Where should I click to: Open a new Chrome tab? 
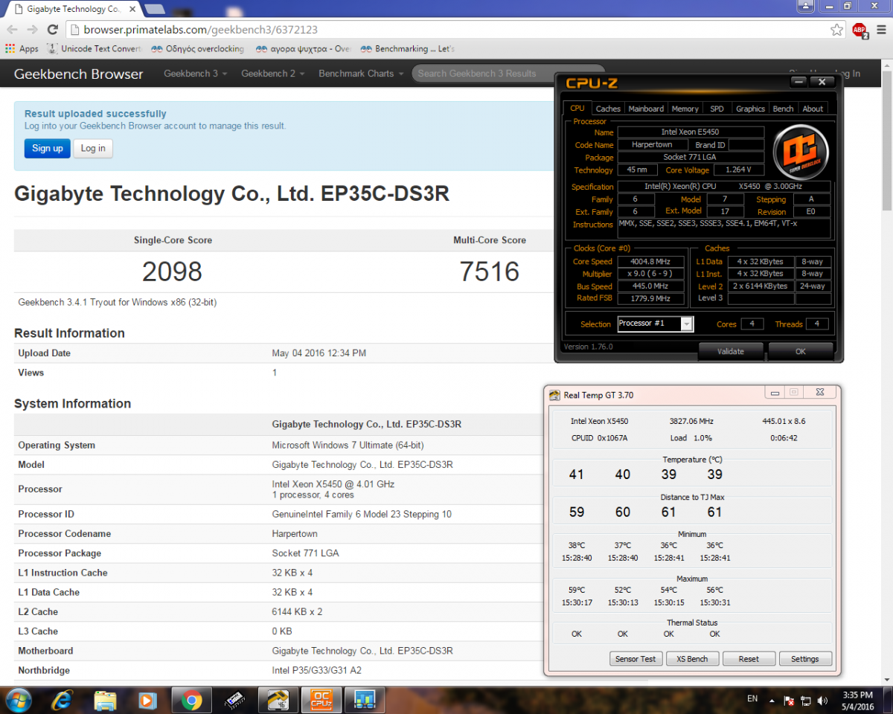[154, 9]
